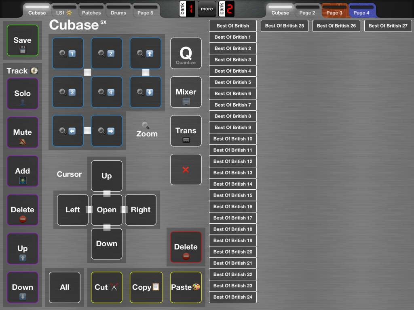The width and height of the screenshot is (414, 310).
Task: Add a new track
Action: pyautogui.click(x=23, y=171)
